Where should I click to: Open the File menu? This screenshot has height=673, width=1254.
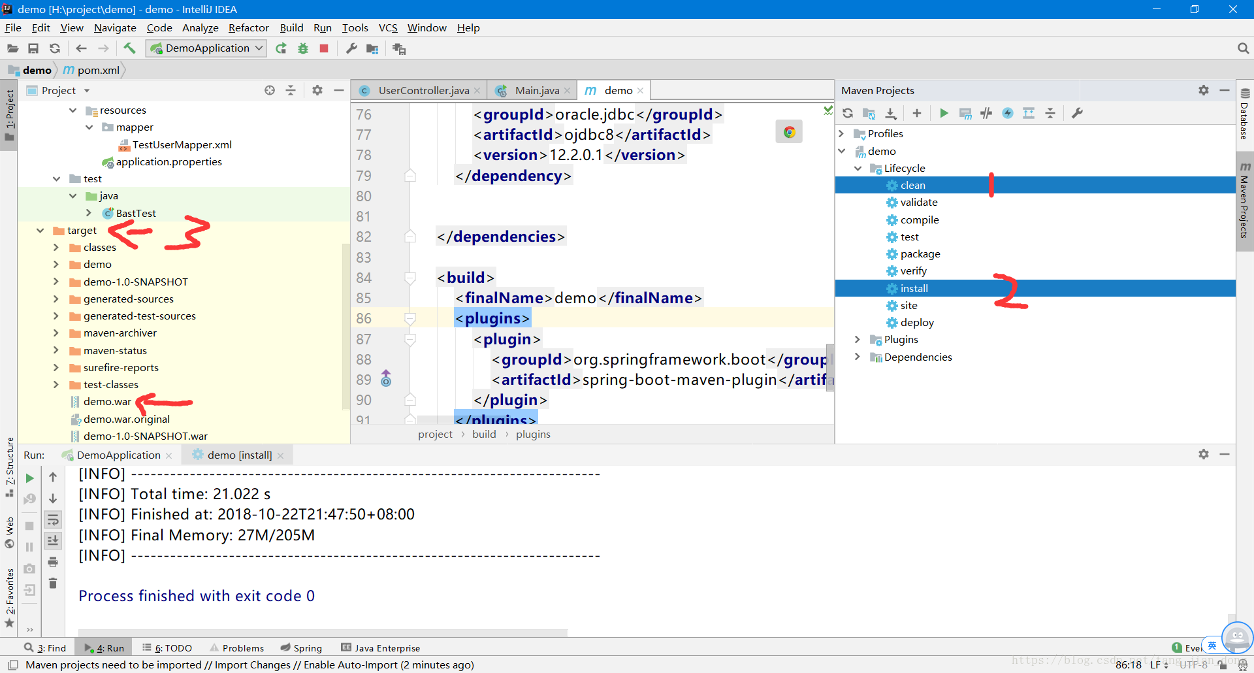click(x=13, y=27)
